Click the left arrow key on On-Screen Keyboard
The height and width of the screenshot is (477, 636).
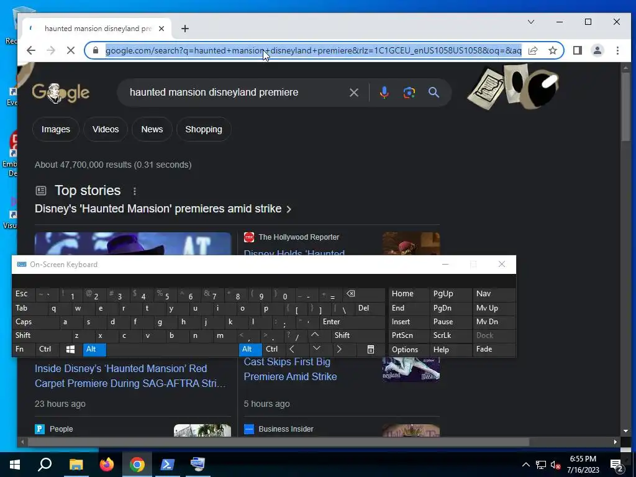click(292, 349)
